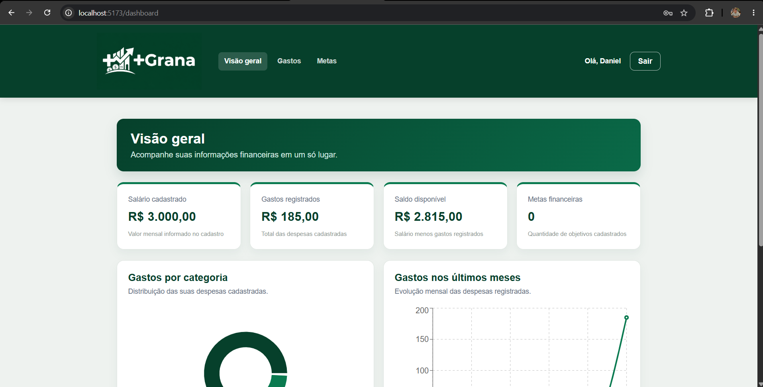Select the Visão geral tab
763x387 pixels.
tap(243, 61)
